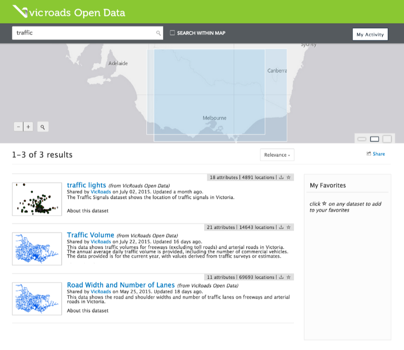The height and width of the screenshot is (350, 404).
Task: Share the search results
Action: [376, 154]
